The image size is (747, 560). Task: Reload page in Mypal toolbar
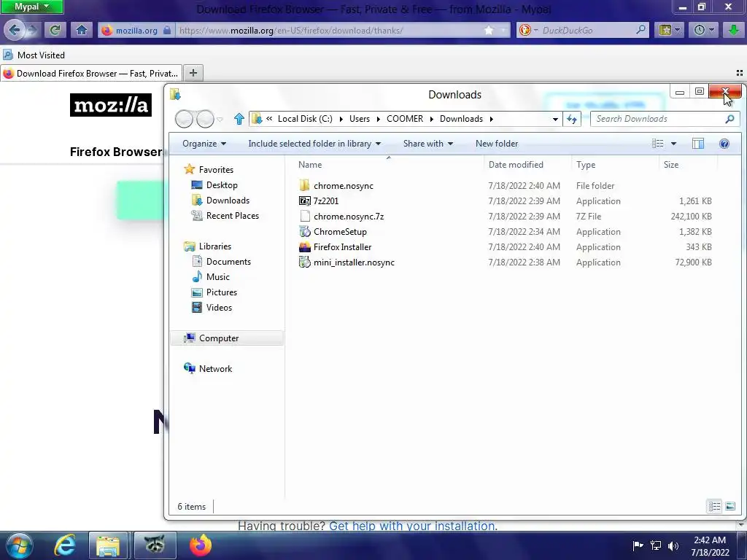55,30
